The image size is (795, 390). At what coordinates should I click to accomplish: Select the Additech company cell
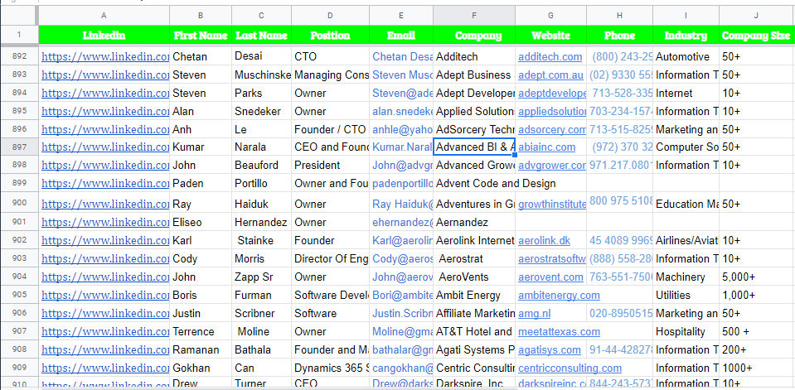pos(474,57)
